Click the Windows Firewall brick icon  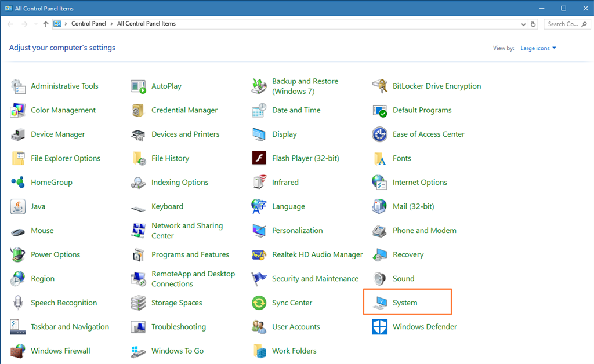click(x=18, y=351)
